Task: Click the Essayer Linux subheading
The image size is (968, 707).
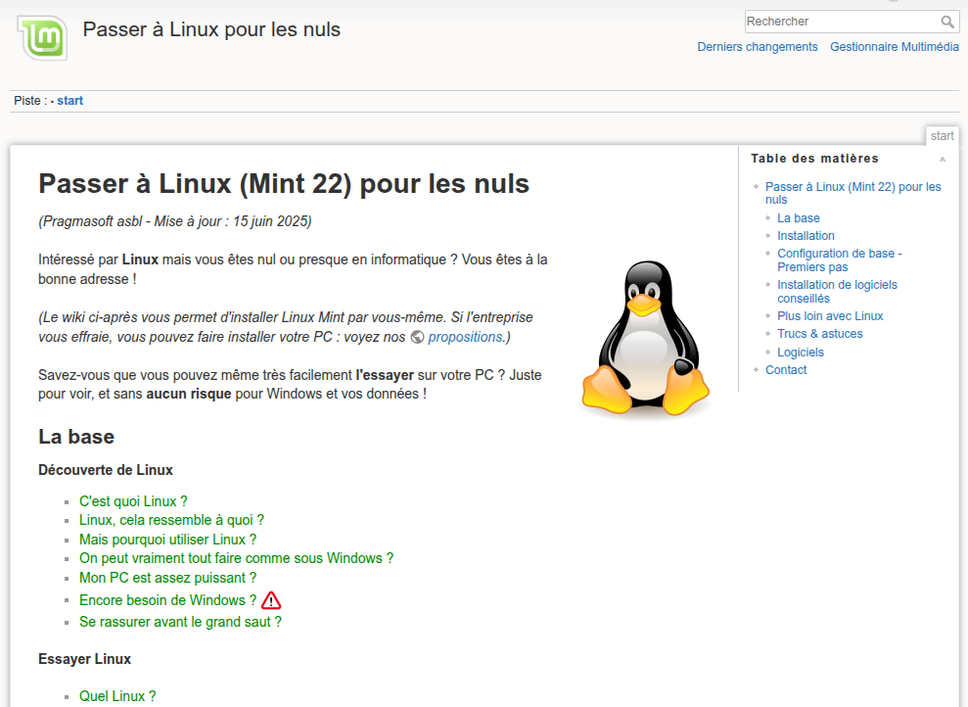Action: [84, 659]
